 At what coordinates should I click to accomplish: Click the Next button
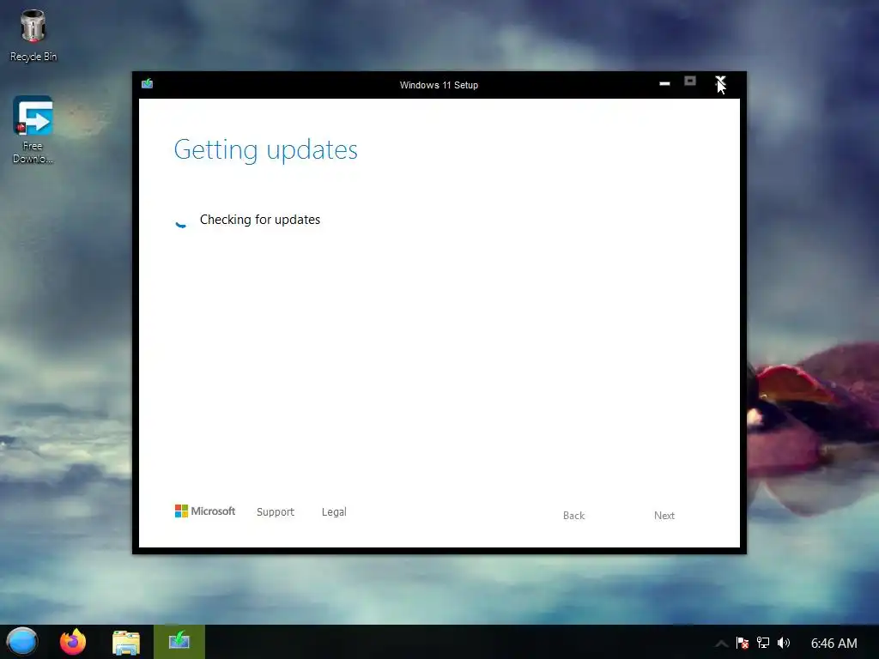tap(664, 516)
